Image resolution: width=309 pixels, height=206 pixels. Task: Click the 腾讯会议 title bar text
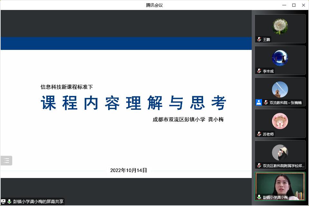coord(154,5)
